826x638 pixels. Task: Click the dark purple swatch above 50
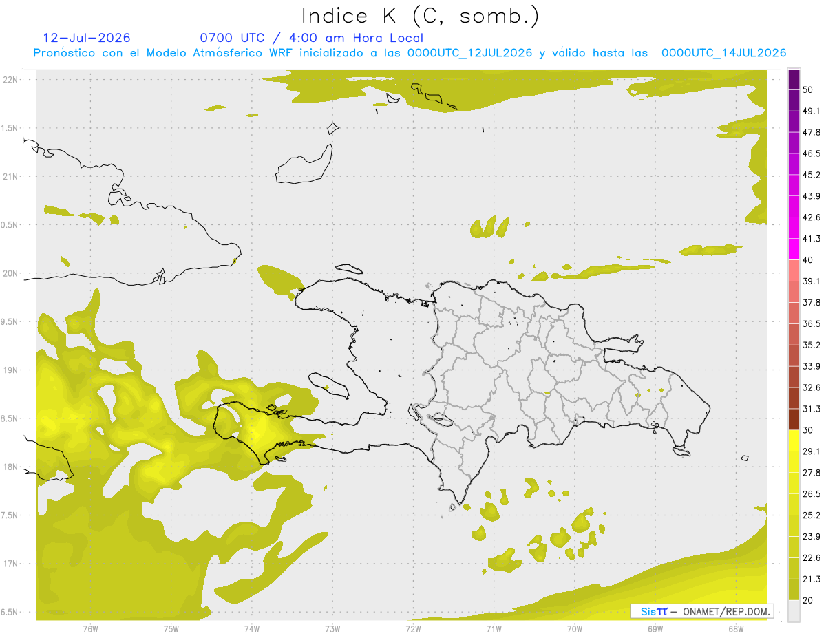(794, 79)
